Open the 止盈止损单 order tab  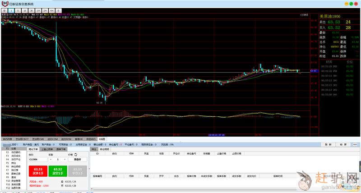point(47,148)
